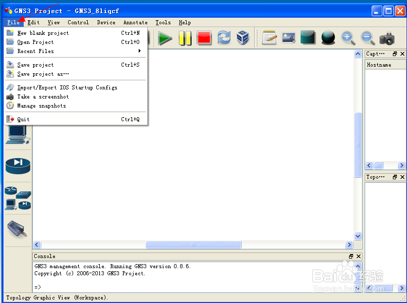The height and width of the screenshot is (303, 407).
Task: Minimize the GNS3 window
Action: pyautogui.click(x=376, y=11)
